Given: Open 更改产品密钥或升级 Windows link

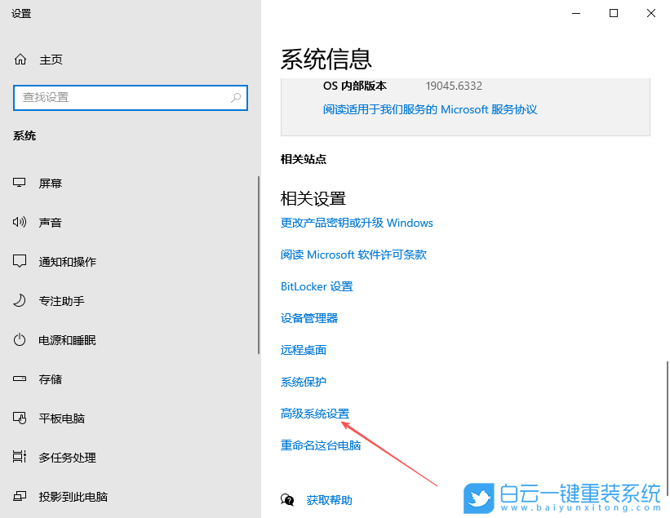Looking at the screenshot, I should tap(357, 222).
